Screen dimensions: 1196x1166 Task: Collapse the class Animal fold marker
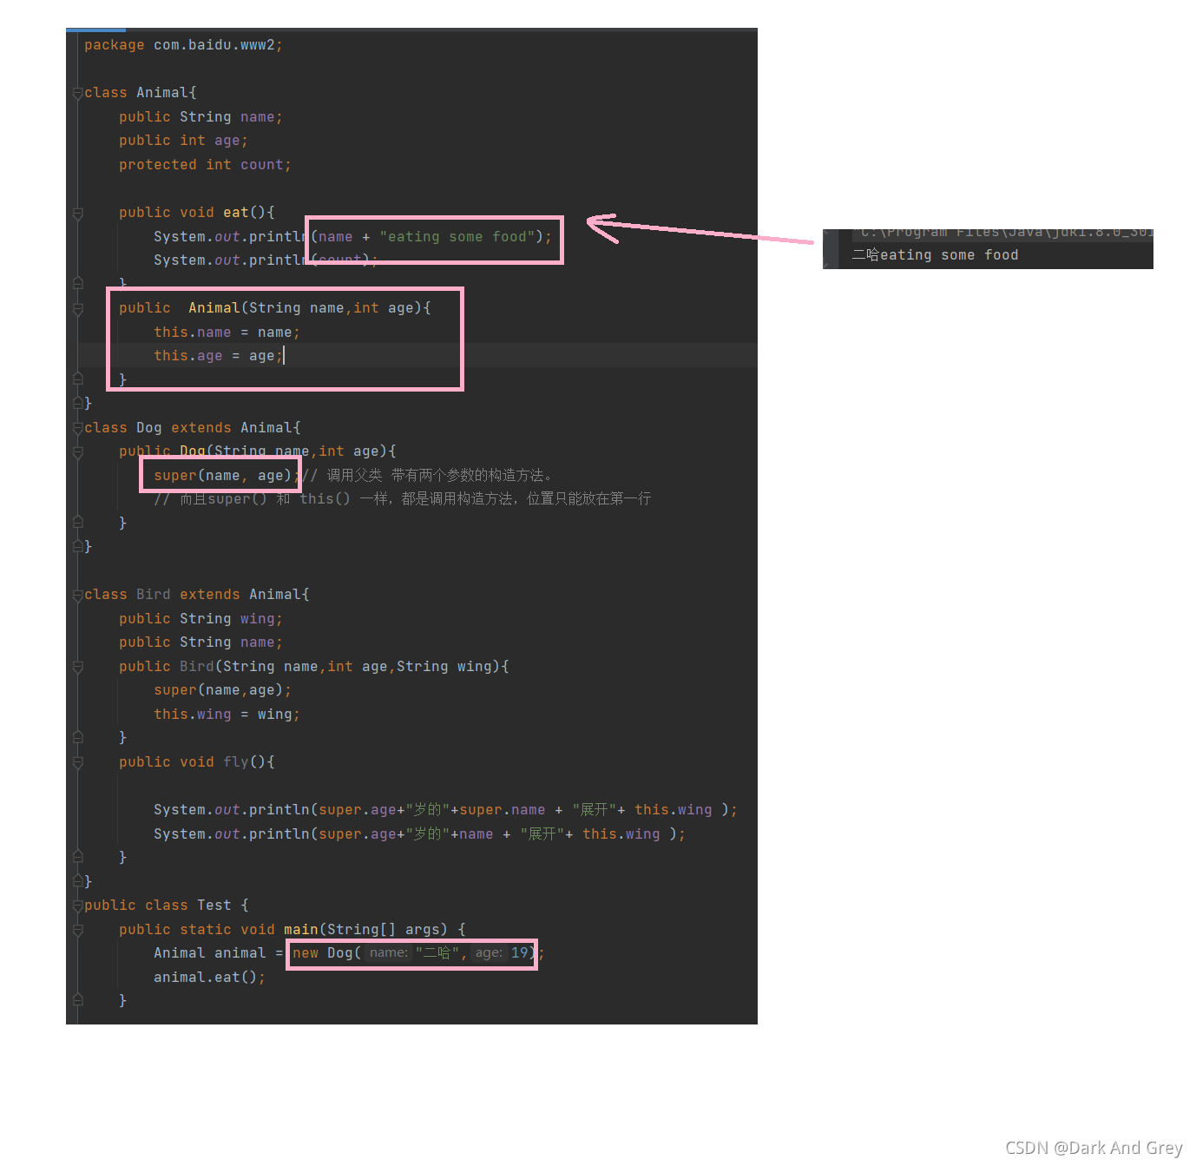[x=77, y=93]
